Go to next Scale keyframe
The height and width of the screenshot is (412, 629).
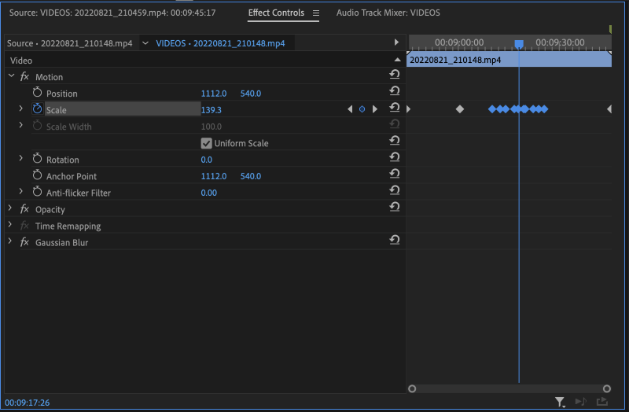(x=375, y=109)
